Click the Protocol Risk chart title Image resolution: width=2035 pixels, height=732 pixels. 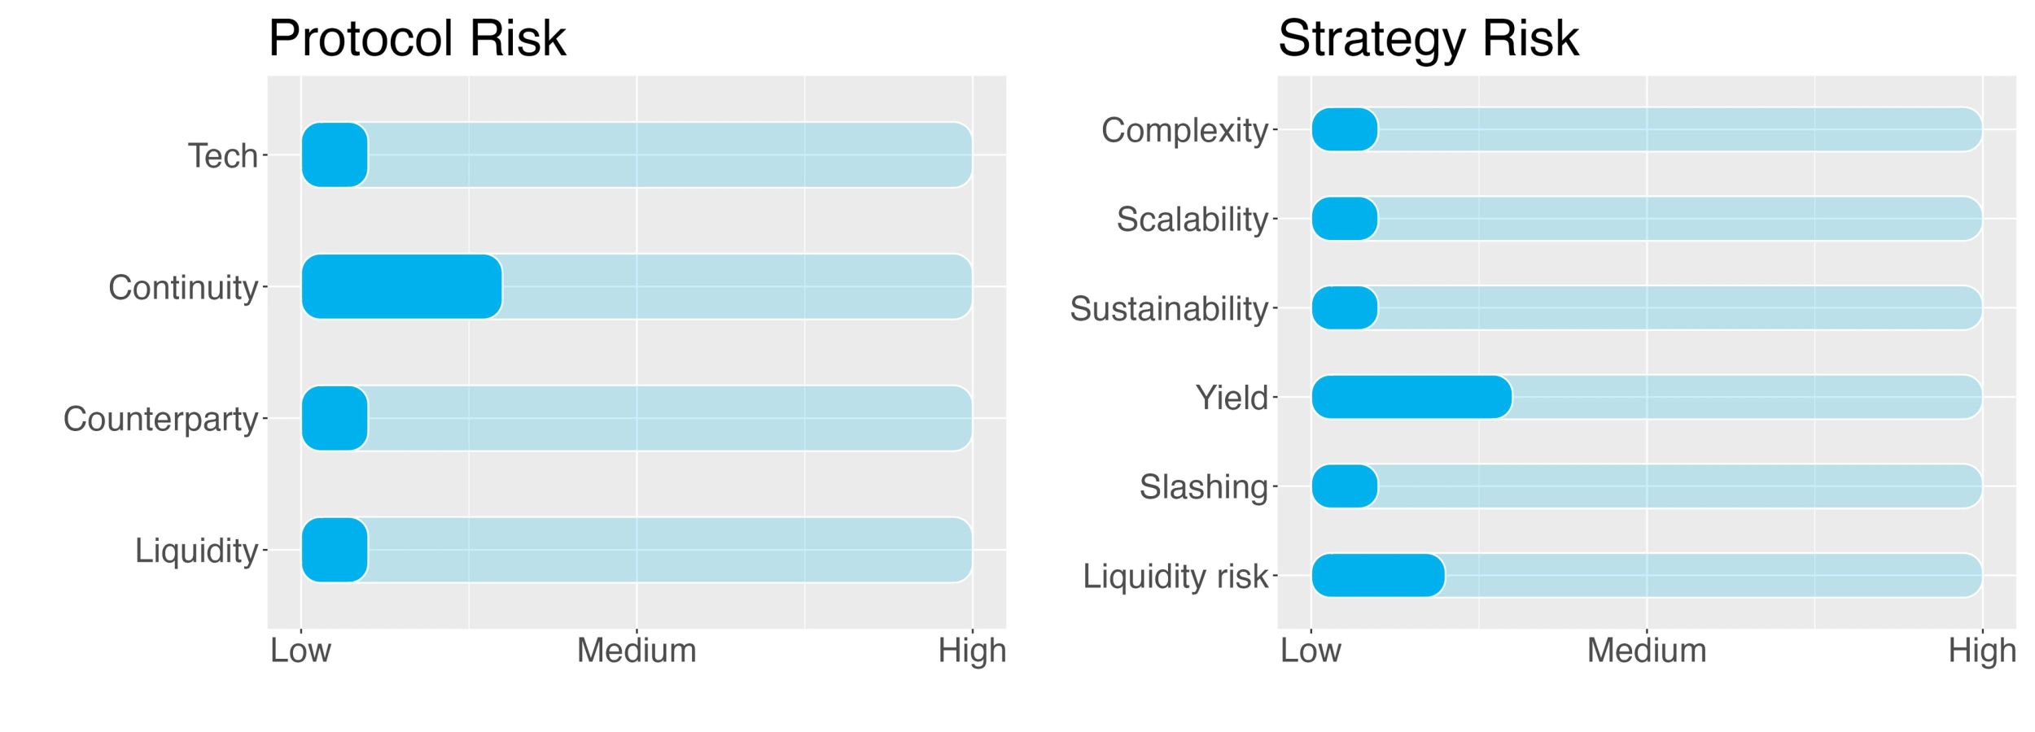[417, 38]
